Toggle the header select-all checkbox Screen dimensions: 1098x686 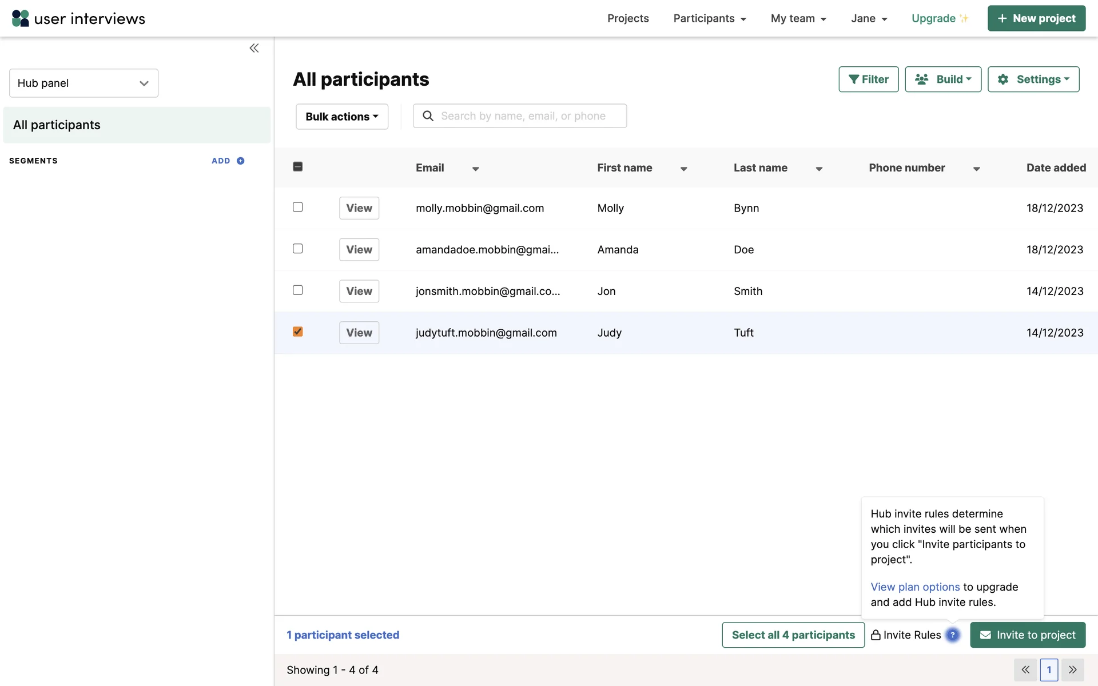click(297, 166)
